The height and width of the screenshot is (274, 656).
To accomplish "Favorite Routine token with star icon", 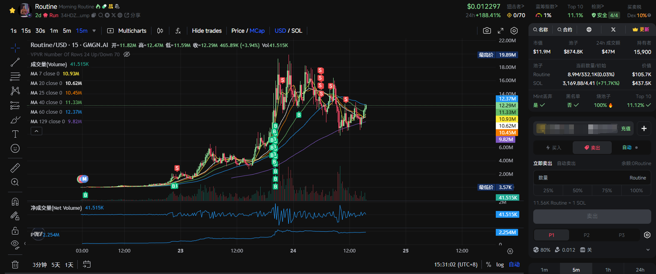I will tap(12, 10).
